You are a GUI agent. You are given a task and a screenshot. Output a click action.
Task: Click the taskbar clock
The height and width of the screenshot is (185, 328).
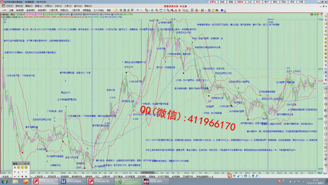(315, 181)
